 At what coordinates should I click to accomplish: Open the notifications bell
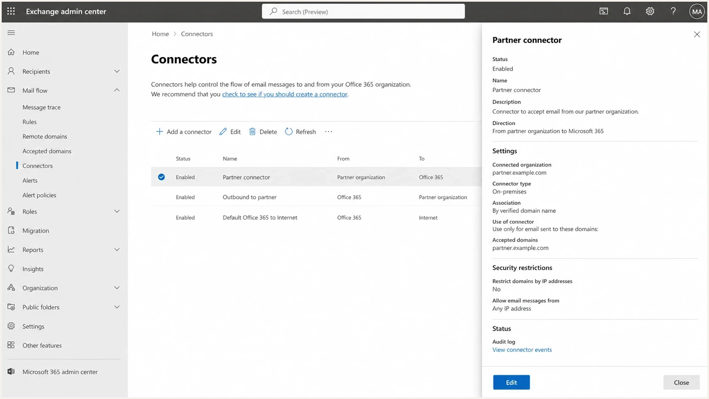(627, 11)
